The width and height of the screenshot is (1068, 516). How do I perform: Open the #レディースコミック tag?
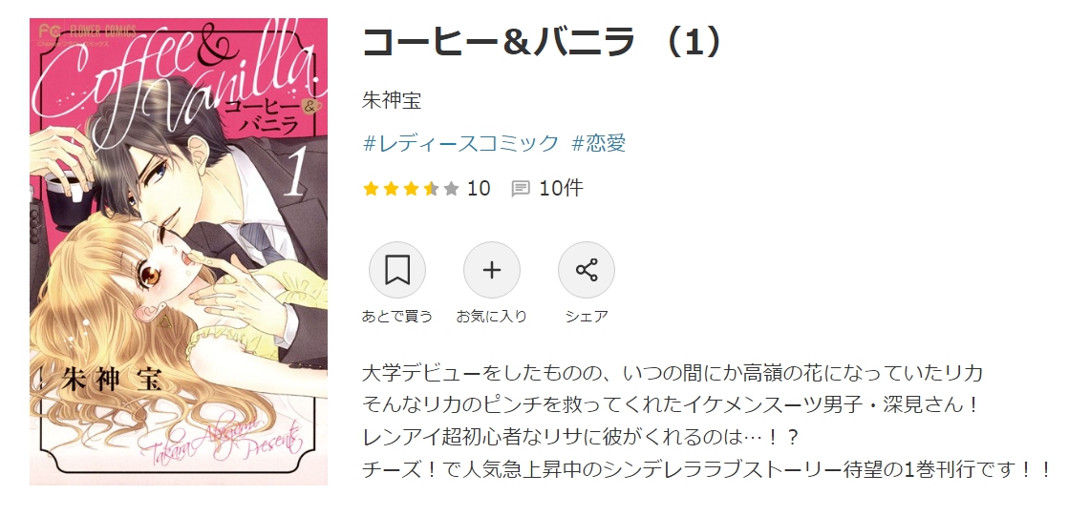[x=461, y=143]
